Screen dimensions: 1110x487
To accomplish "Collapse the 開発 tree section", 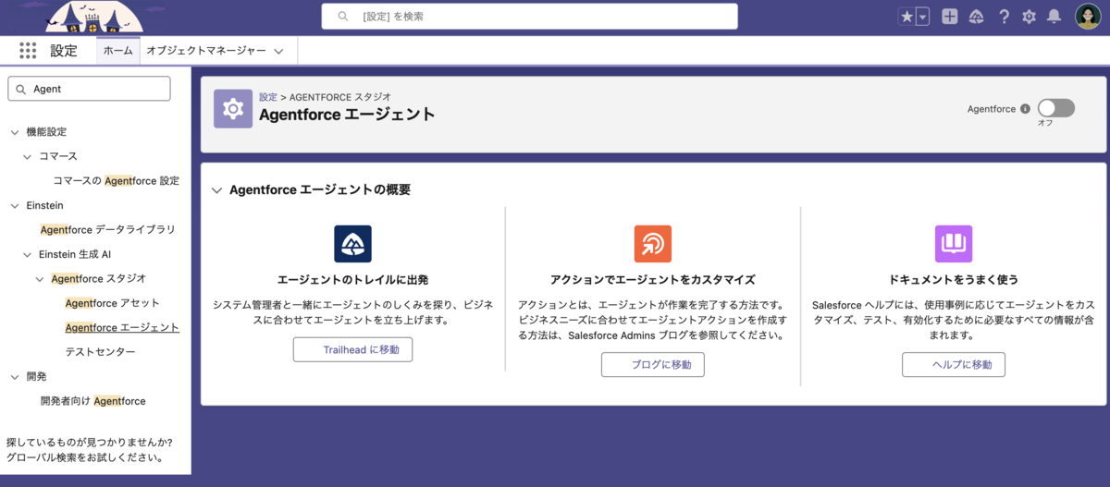I will [15, 377].
